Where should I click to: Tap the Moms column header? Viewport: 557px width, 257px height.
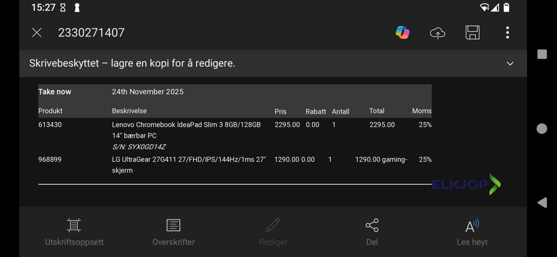[422, 111]
